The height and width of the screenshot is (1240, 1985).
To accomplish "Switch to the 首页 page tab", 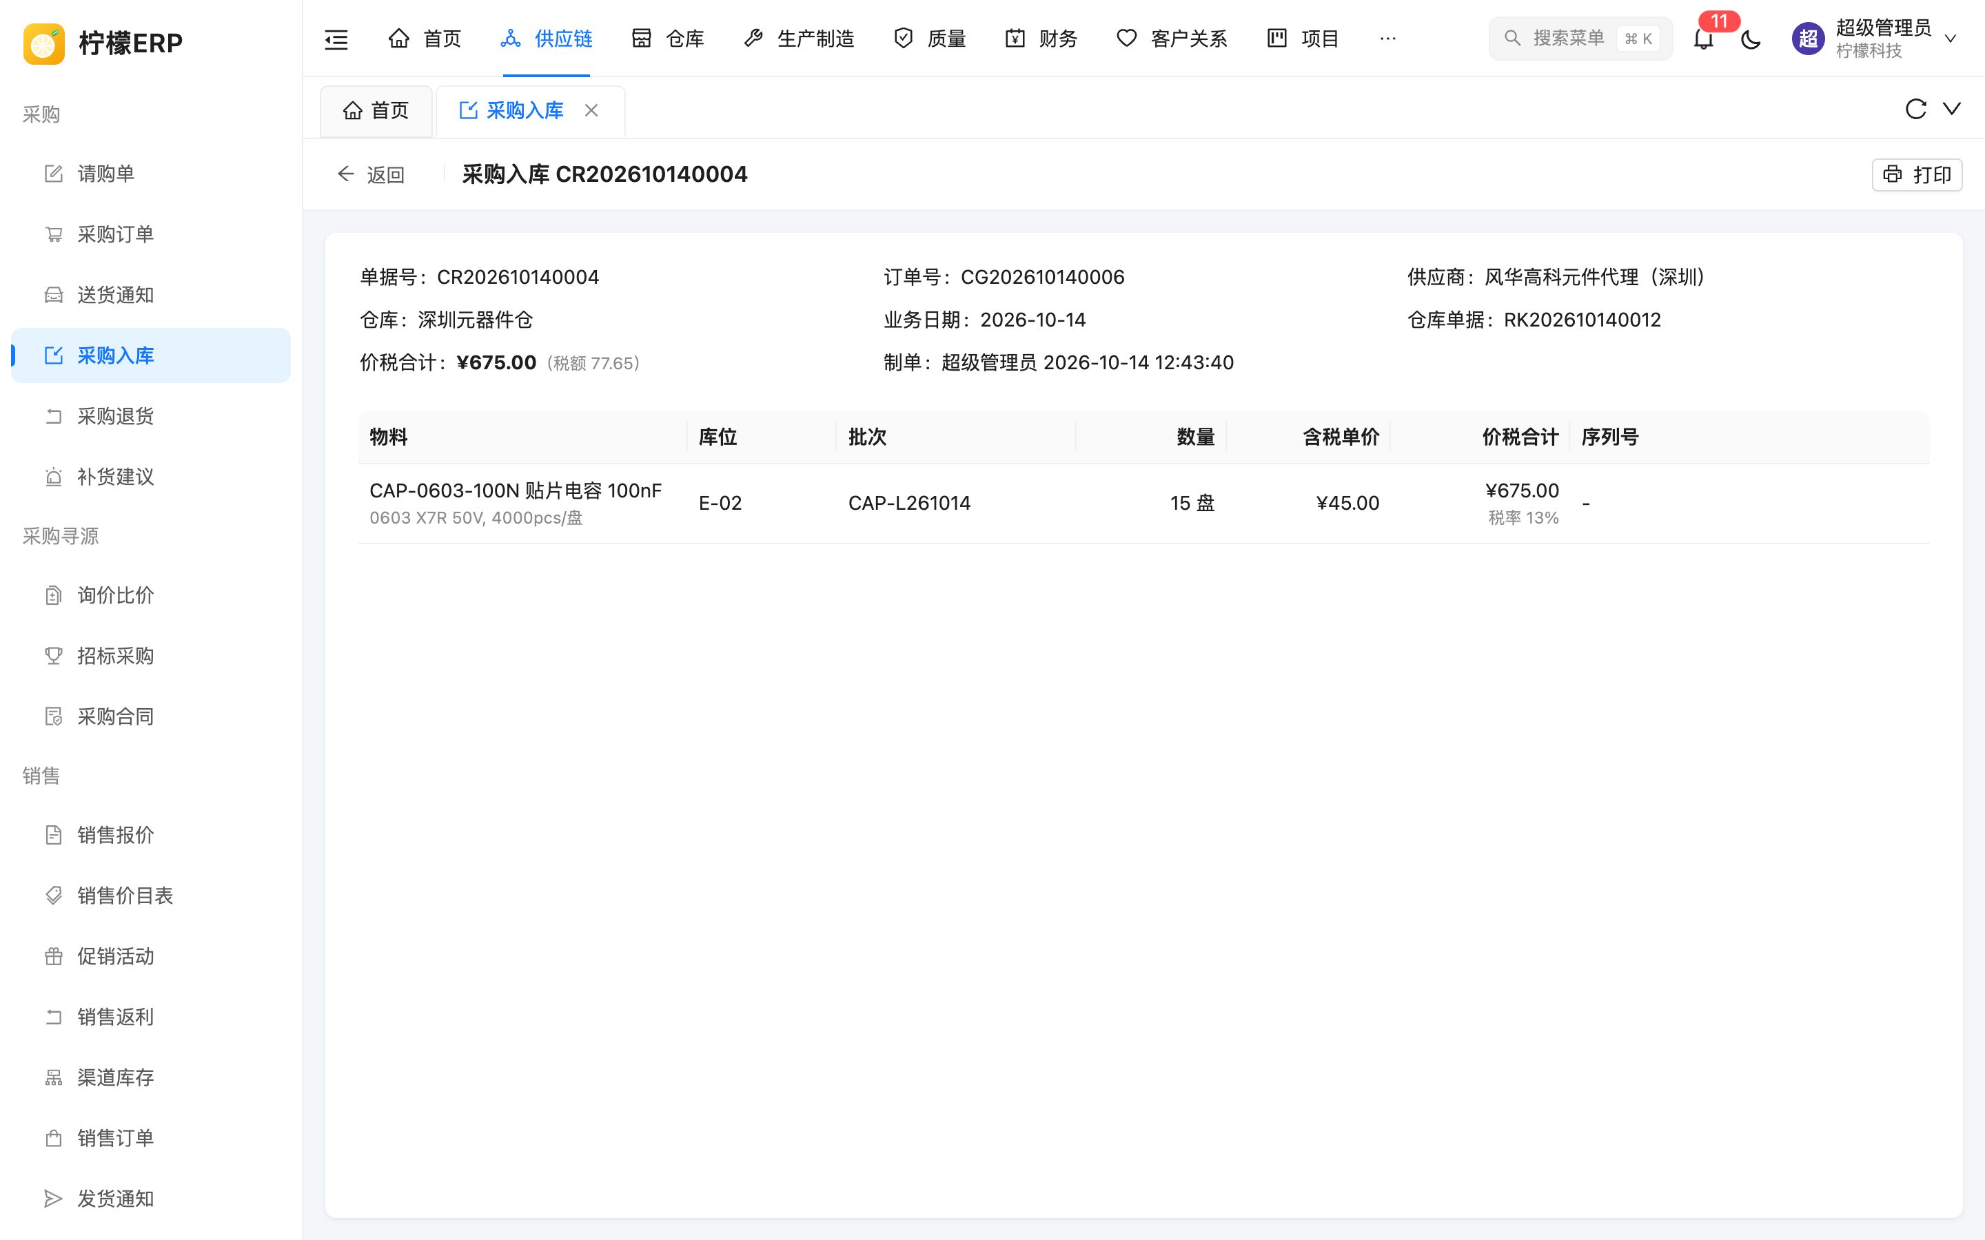I will 376,111.
